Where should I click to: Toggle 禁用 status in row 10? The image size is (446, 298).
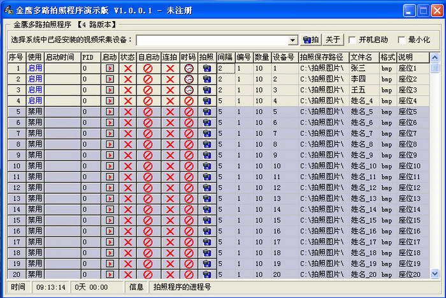35,166
